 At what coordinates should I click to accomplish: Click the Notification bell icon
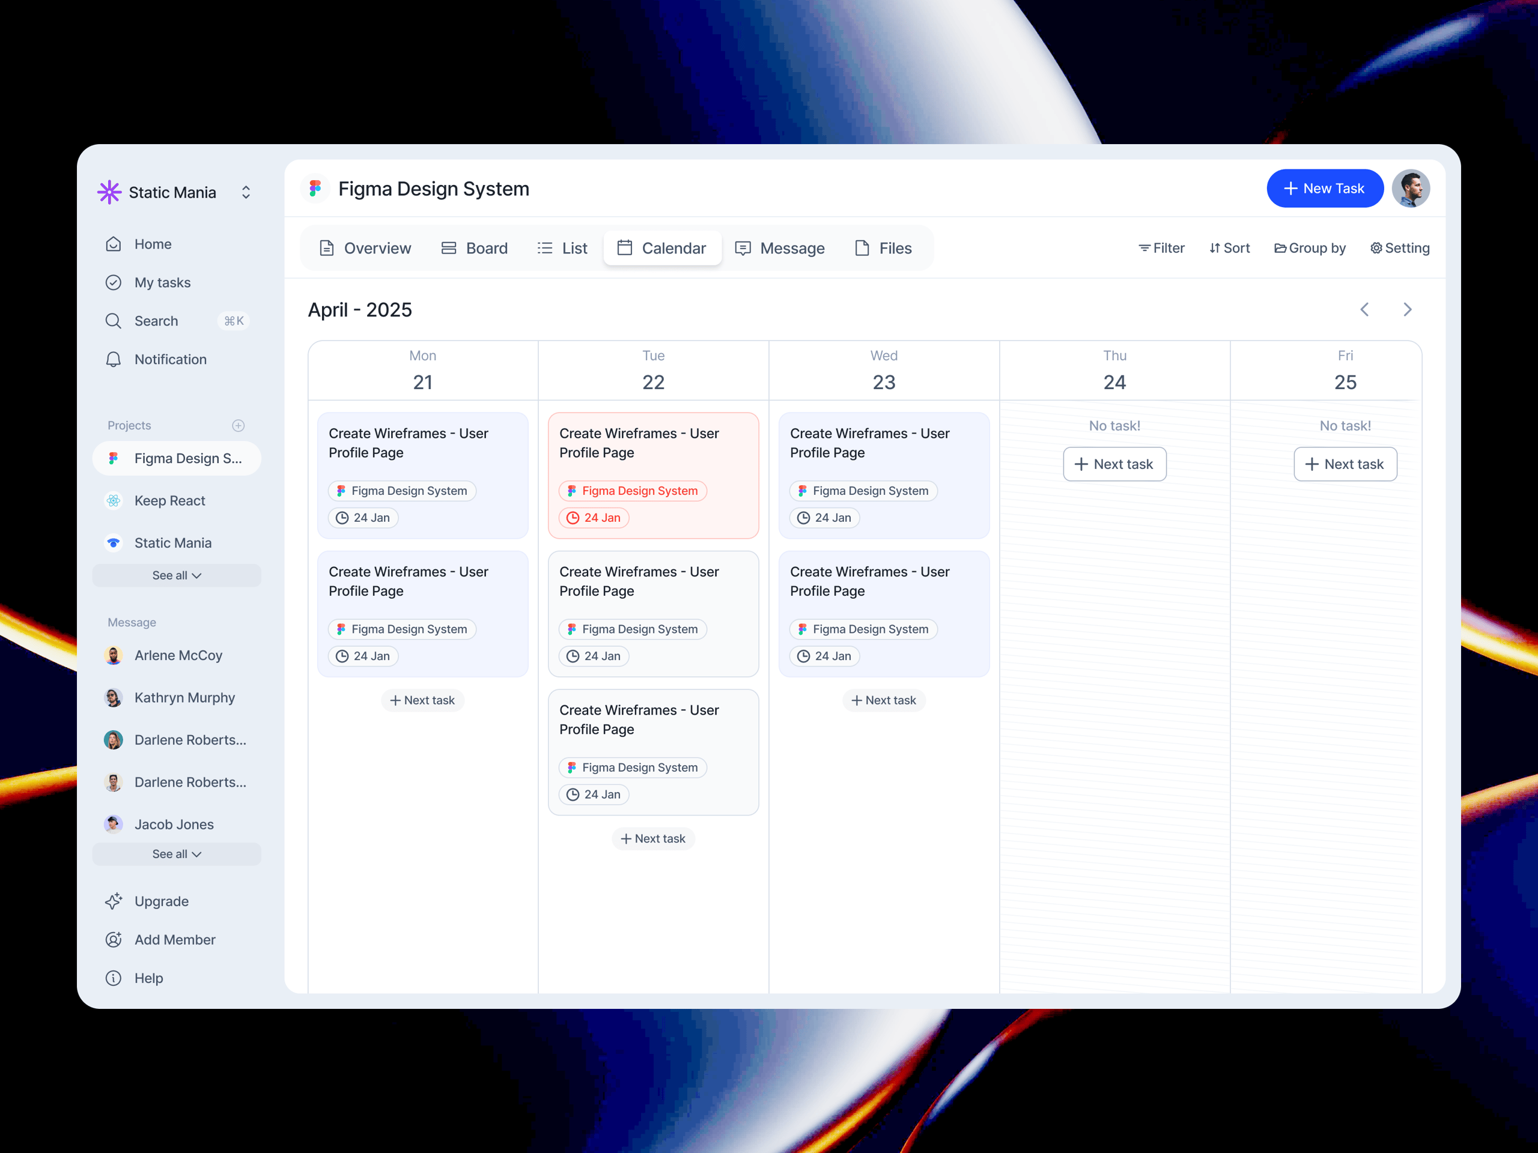point(114,359)
